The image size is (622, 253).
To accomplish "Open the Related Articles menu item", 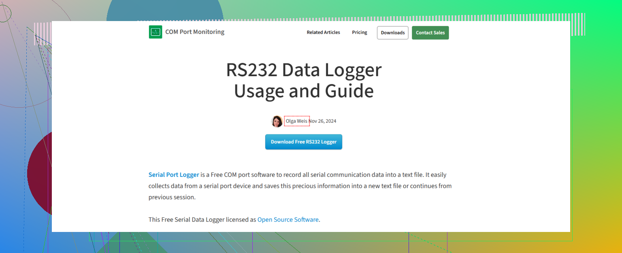I will click(x=323, y=32).
